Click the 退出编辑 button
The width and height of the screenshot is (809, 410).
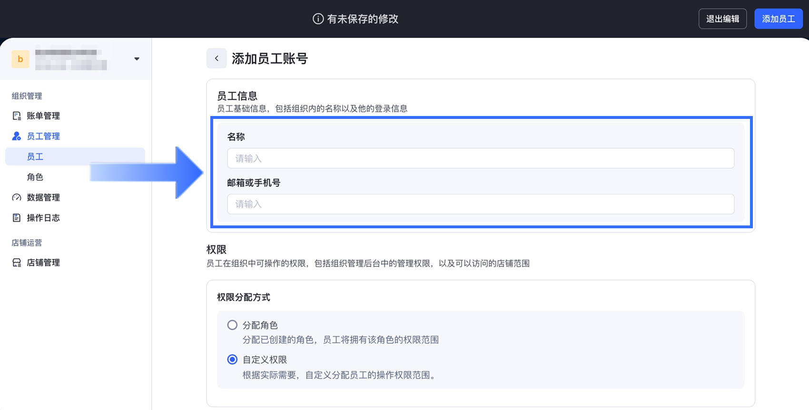point(722,19)
